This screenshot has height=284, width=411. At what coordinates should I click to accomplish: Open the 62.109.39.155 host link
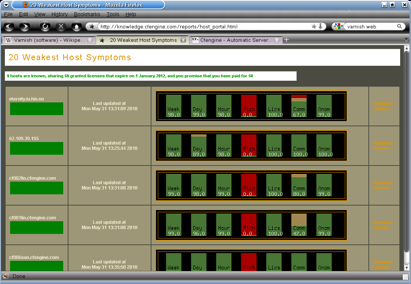pos(24,139)
